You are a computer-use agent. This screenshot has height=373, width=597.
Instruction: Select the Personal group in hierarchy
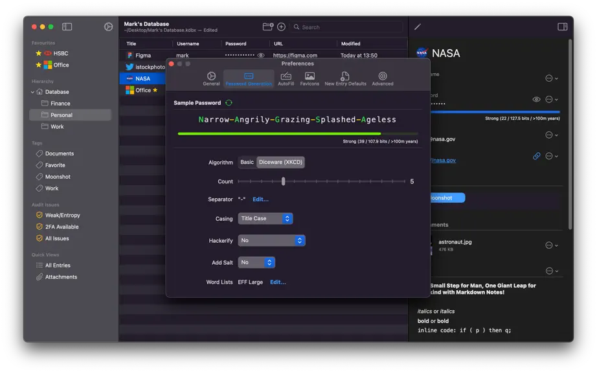pyautogui.click(x=71, y=115)
